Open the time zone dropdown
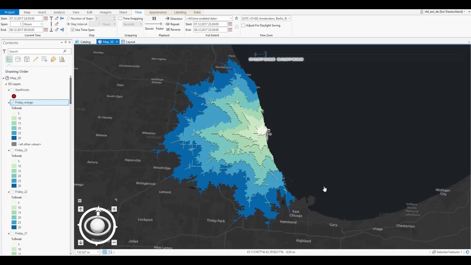The width and height of the screenshot is (471, 265). click(289, 18)
